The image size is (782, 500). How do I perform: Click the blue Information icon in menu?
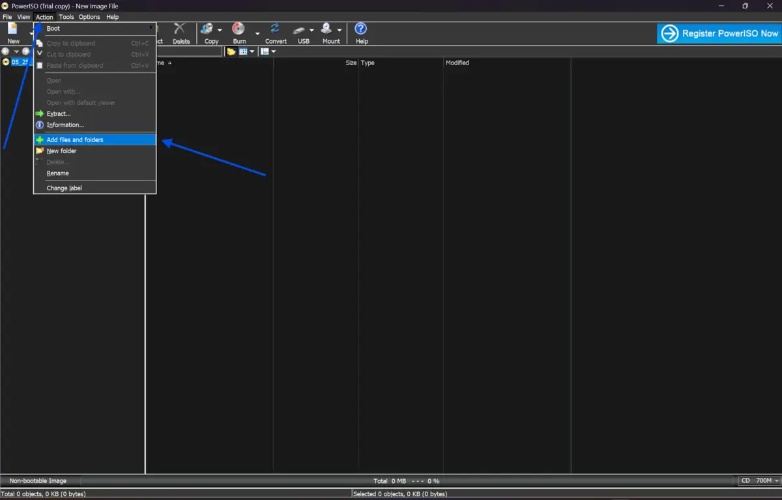point(40,125)
